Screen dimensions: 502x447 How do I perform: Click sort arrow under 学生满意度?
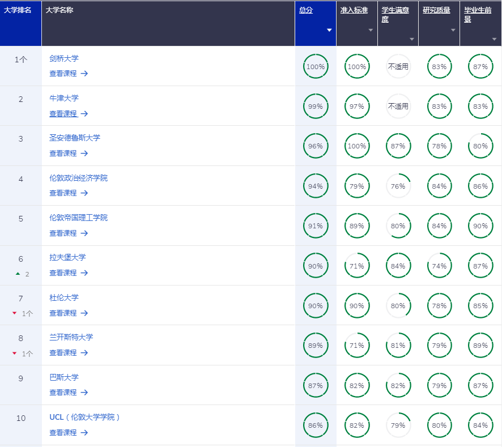point(412,39)
